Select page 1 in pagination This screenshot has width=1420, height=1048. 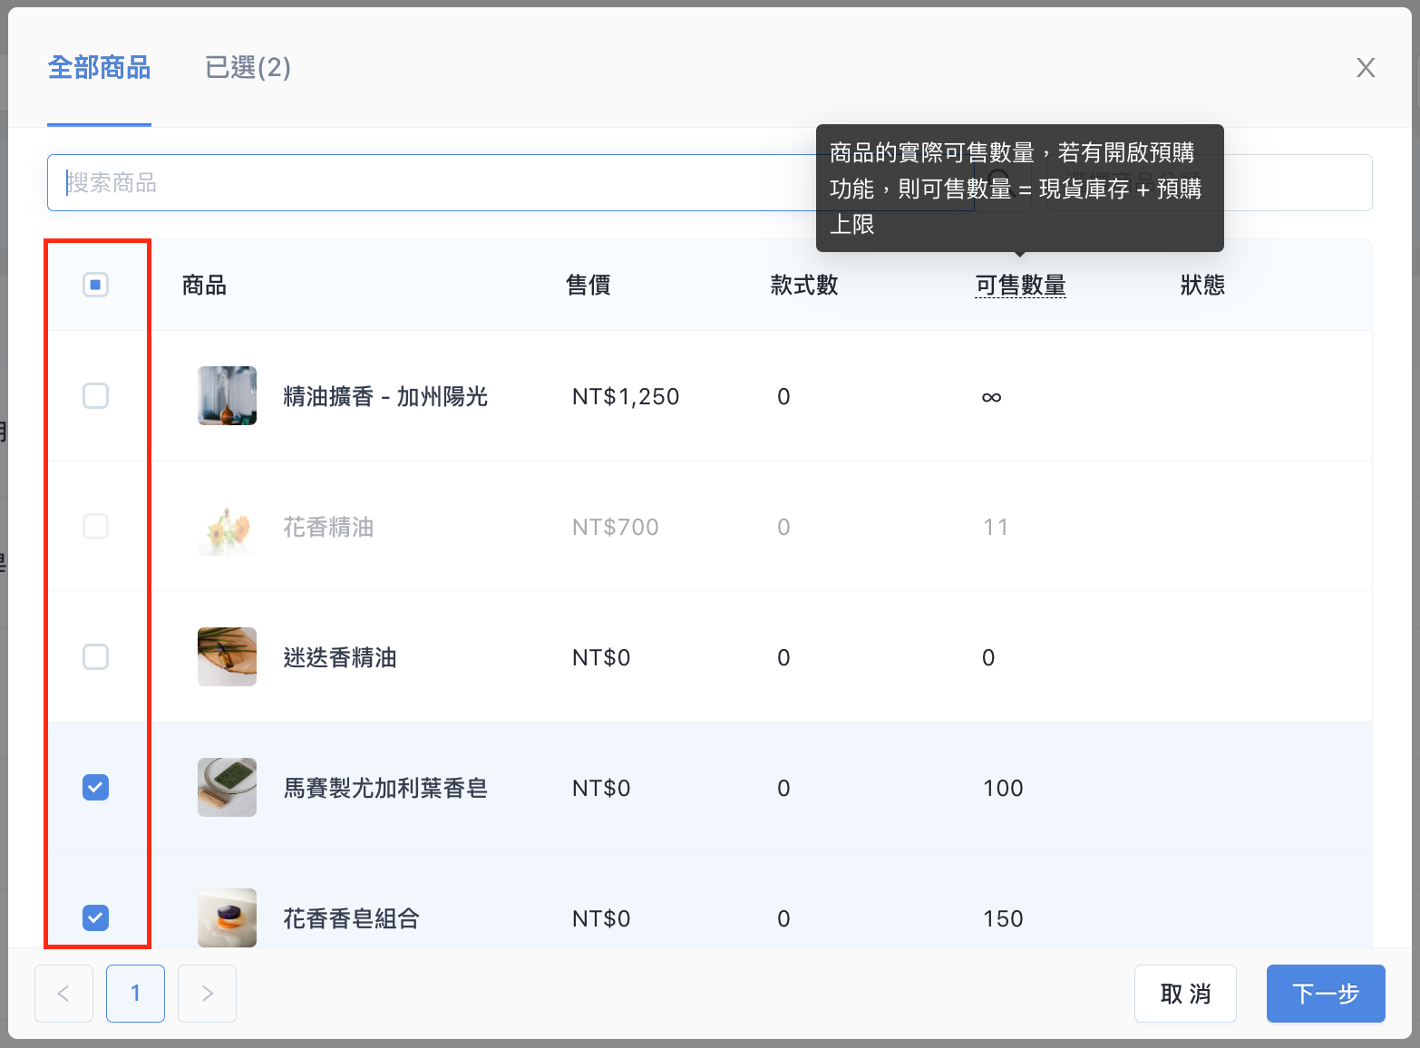tap(135, 994)
